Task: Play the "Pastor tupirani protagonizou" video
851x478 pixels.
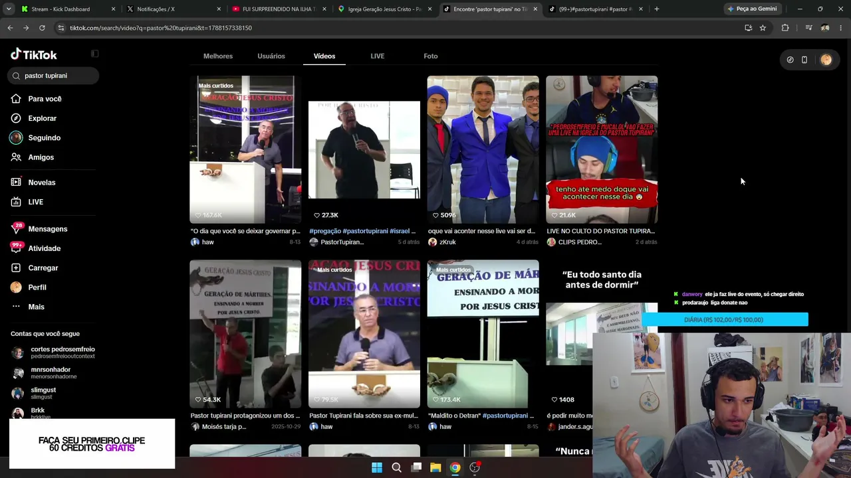Action: (x=245, y=334)
